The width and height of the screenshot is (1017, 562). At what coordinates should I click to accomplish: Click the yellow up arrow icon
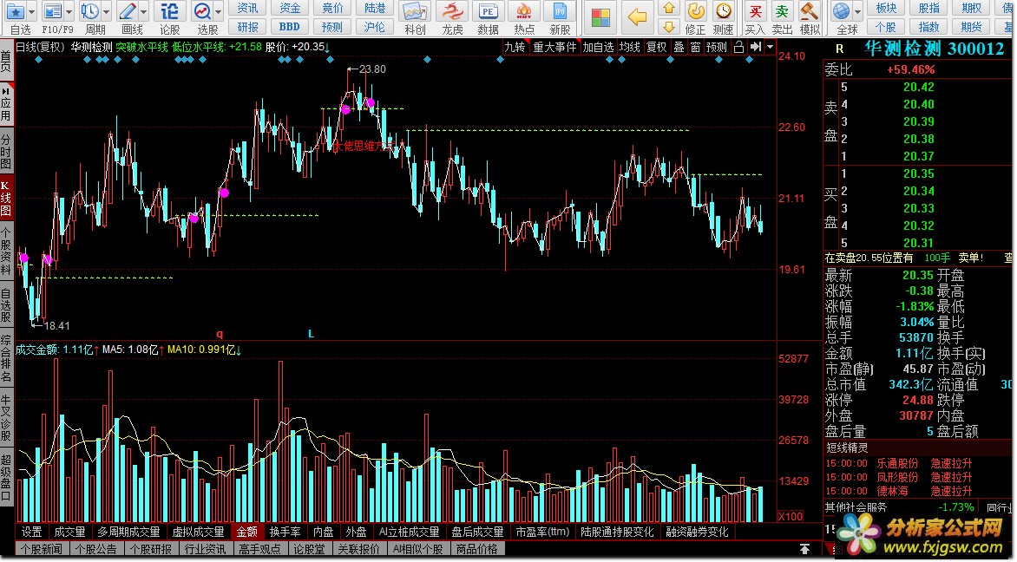669,9
